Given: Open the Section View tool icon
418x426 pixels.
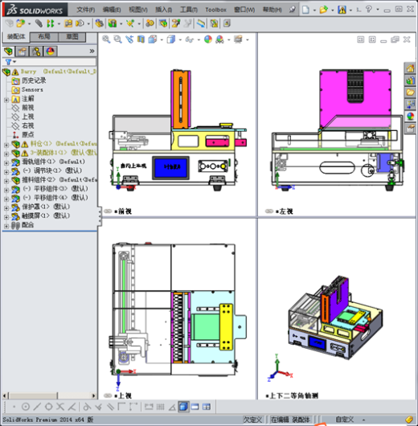Looking at the screenshot, I should 141,39.
